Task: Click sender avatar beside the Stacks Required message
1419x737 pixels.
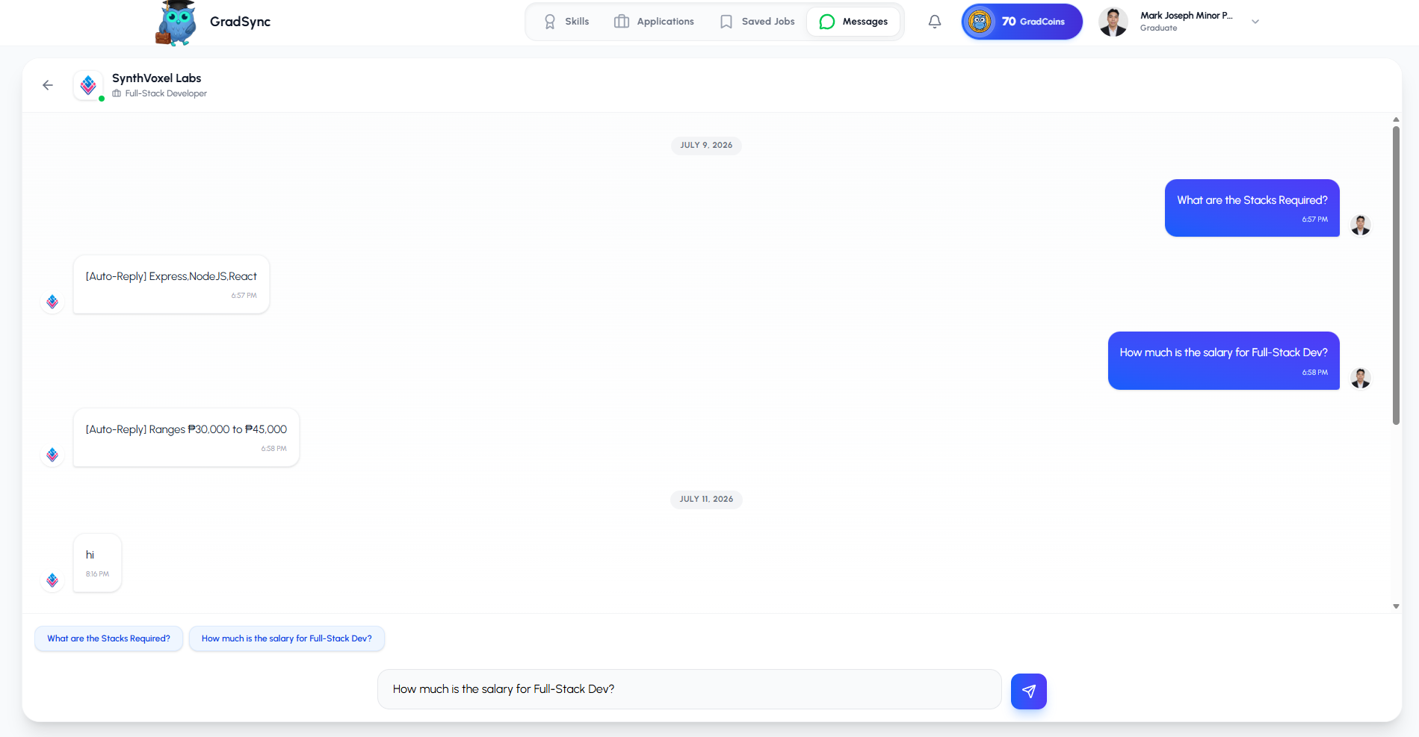Action: pos(1361,225)
